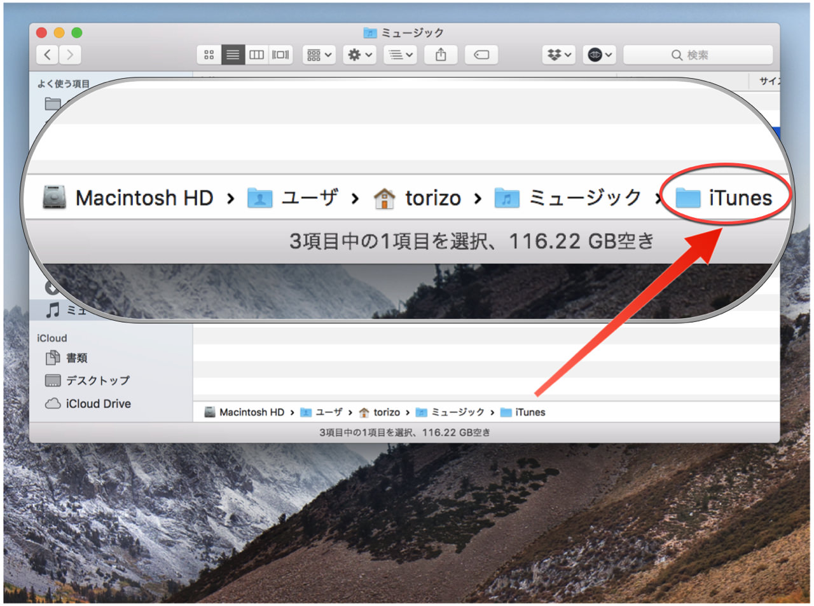The height and width of the screenshot is (606, 814).
Task: Go back with the left chevron button
Action: coord(48,55)
